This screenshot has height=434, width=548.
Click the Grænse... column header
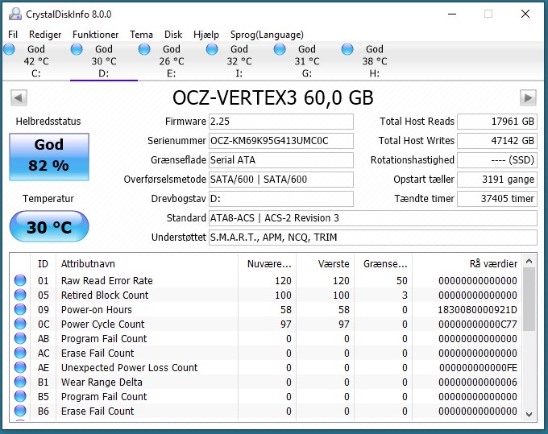384,263
